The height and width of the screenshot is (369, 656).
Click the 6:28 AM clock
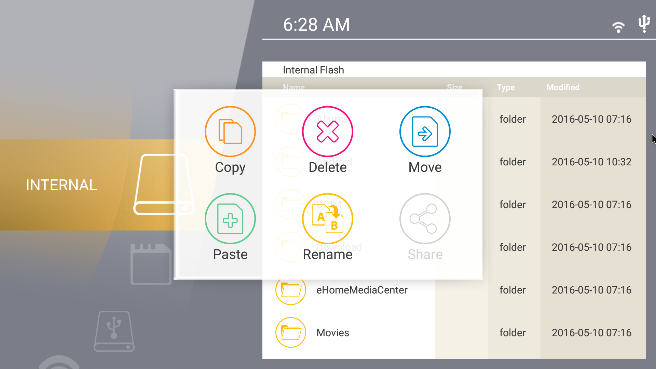[x=316, y=25]
